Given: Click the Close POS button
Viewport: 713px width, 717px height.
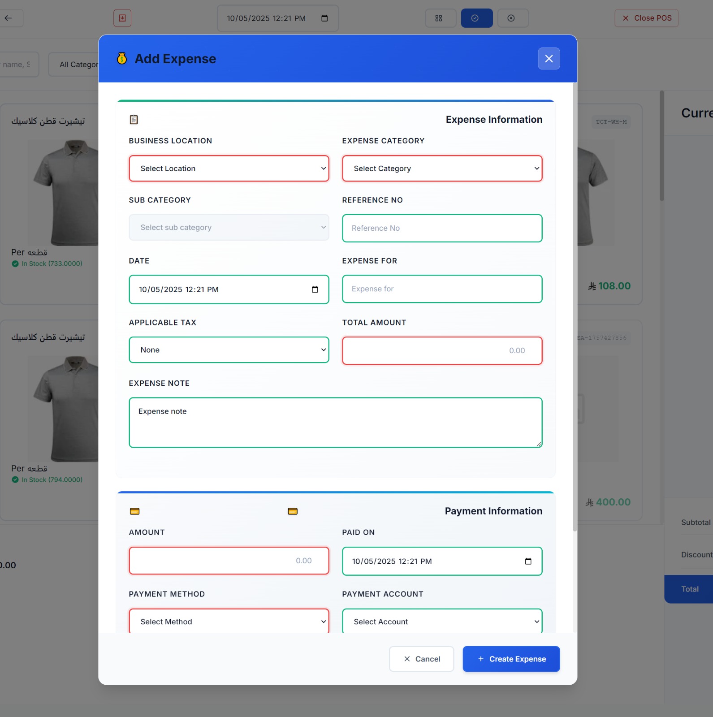Looking at the screenshot, I should coord(646,18).
